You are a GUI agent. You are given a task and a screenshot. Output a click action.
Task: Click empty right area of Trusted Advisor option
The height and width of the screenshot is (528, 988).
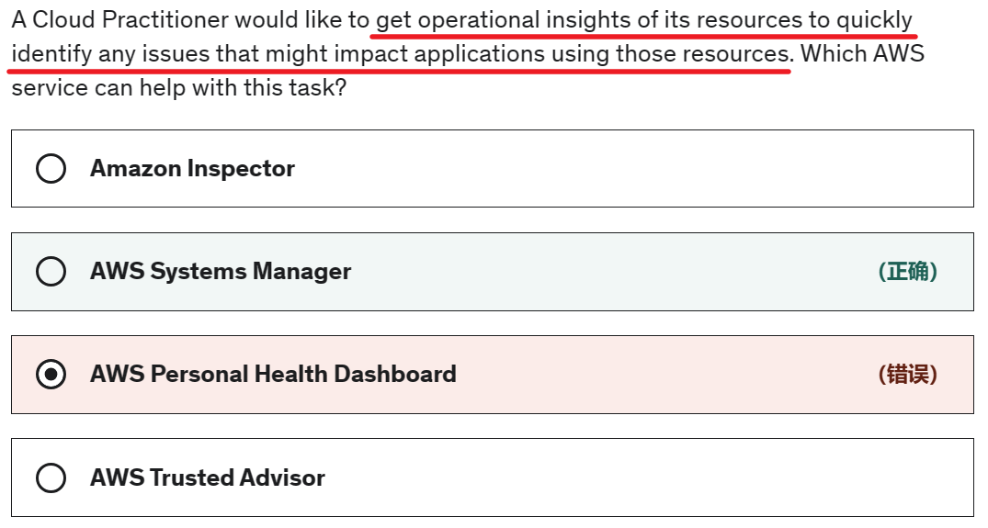point(689,478)
